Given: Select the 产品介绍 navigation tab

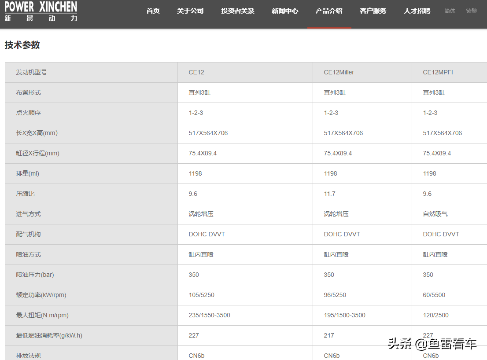Looking at the screenshot, I should tap(329, 11).
